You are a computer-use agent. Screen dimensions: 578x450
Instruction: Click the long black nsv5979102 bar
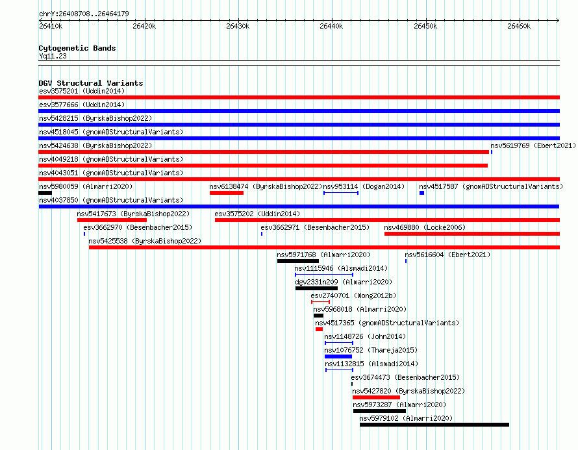[x=434, y=425]
